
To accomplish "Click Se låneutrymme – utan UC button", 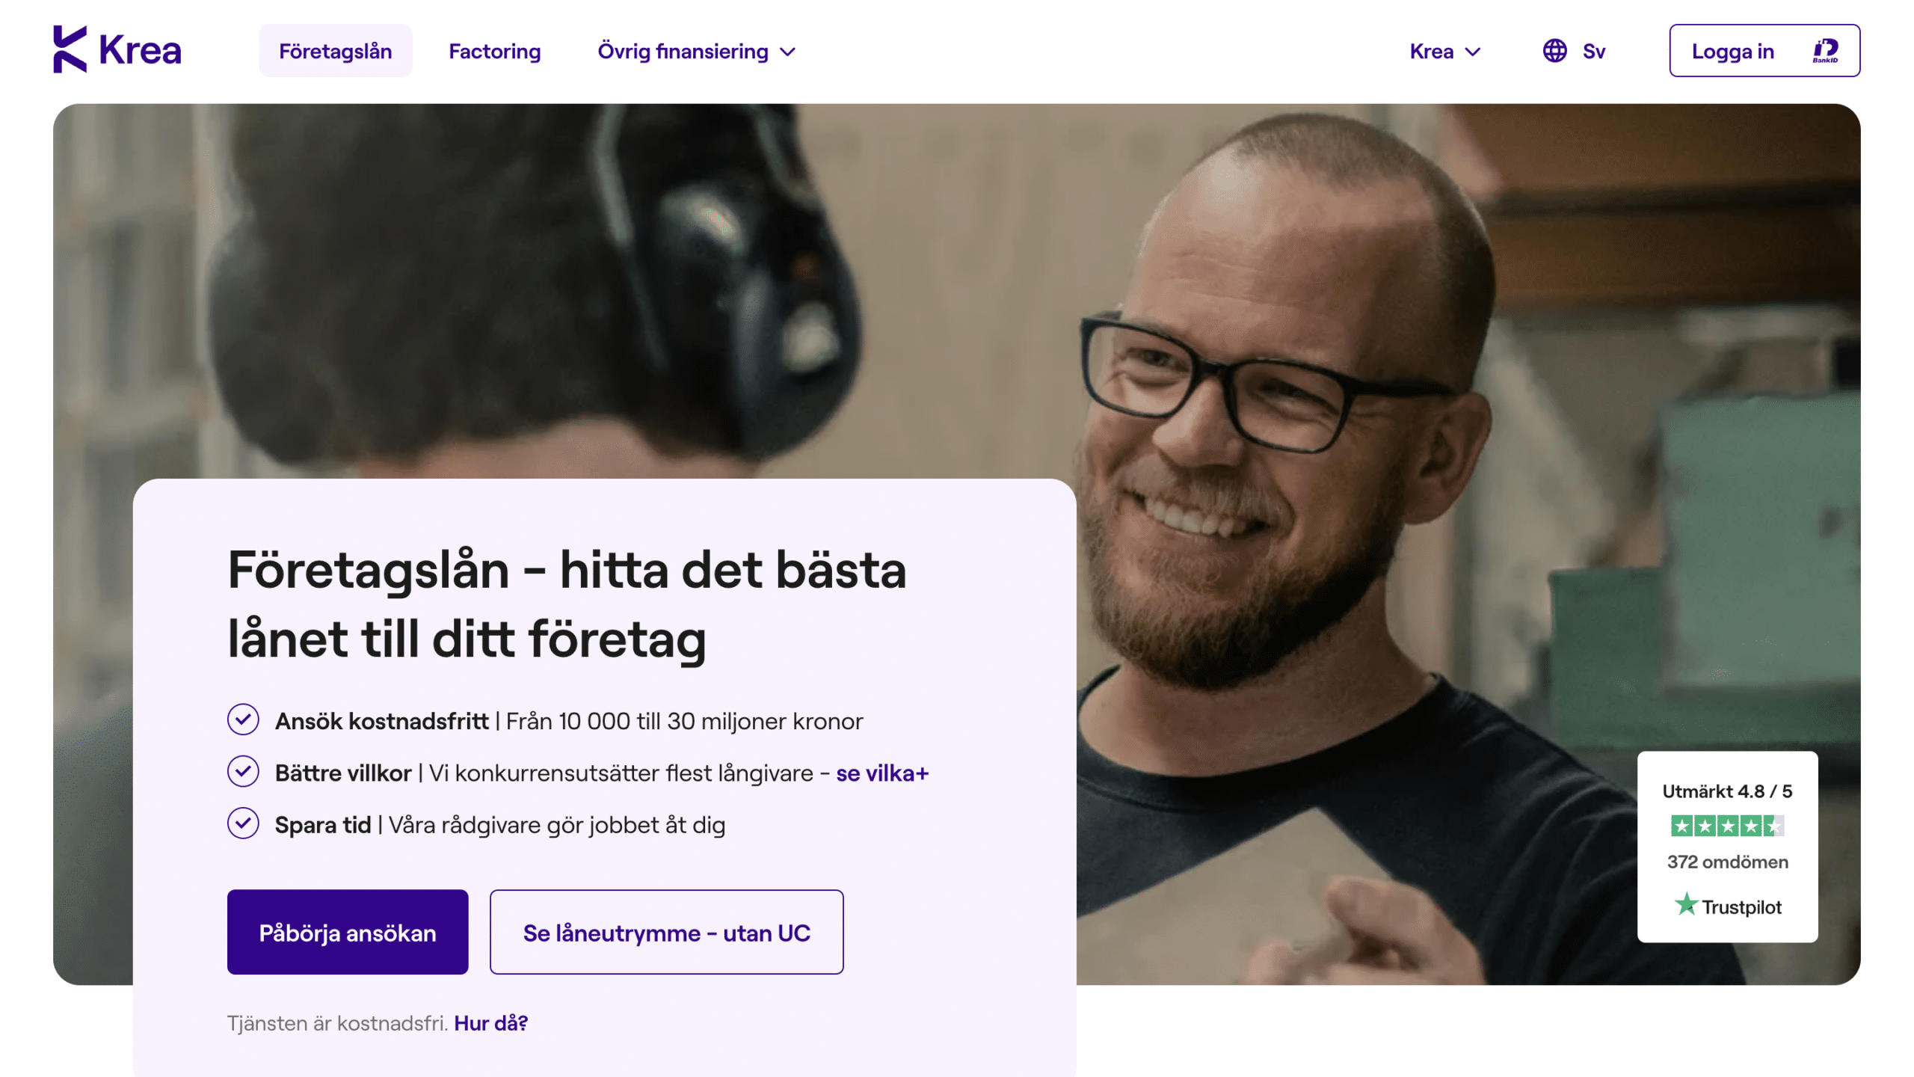I will click(667, 932).
